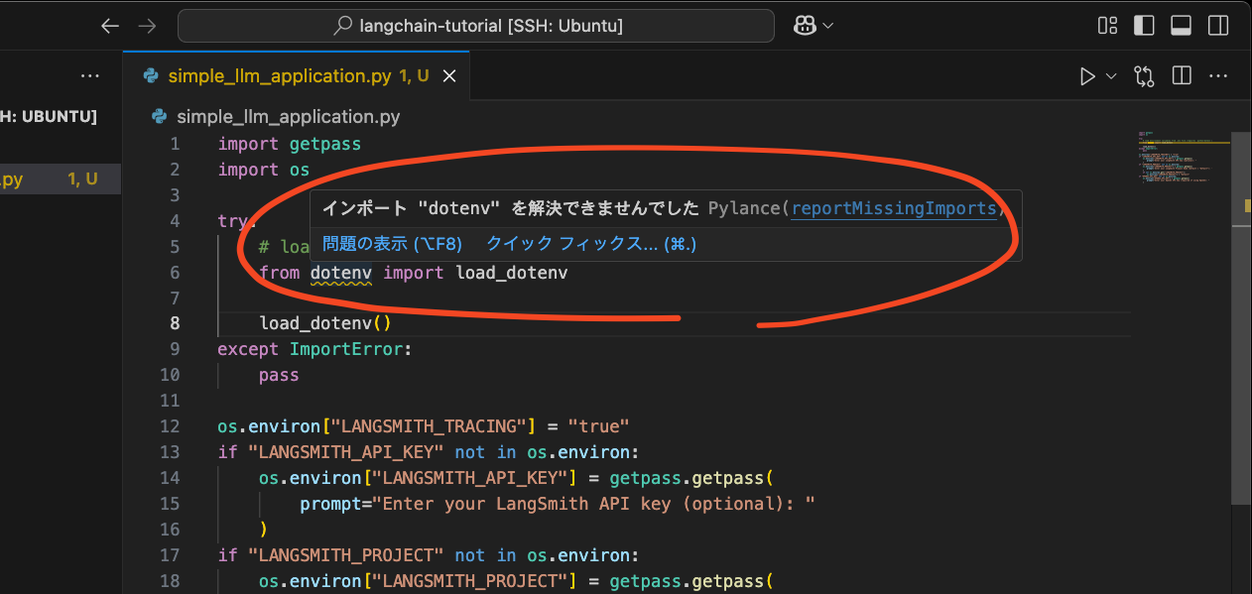Open the Copilot icon in the title bar
This screenshot has width=1252, height=594.
pyautogui.click(x=805, y=27)
